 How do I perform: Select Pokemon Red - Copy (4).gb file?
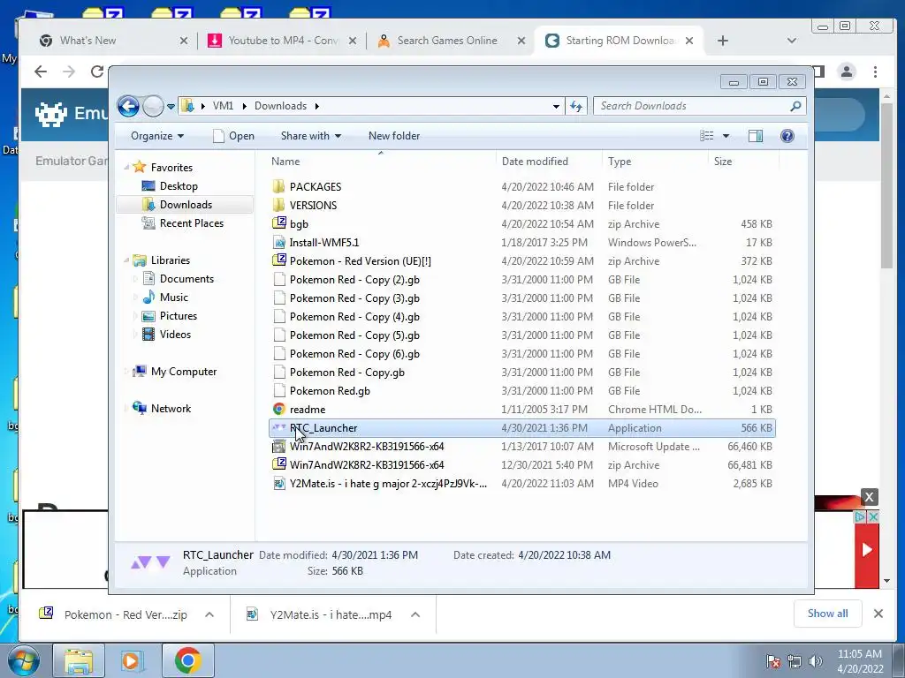pyautogui.click(x=354, y=317)
